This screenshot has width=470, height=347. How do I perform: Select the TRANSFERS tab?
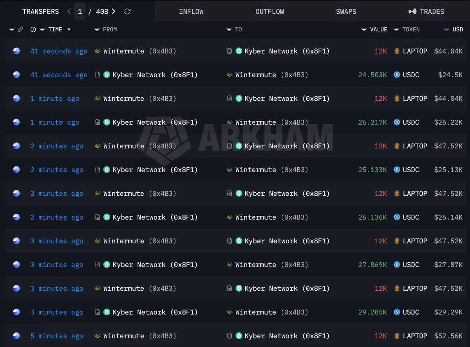coord(41,11)
